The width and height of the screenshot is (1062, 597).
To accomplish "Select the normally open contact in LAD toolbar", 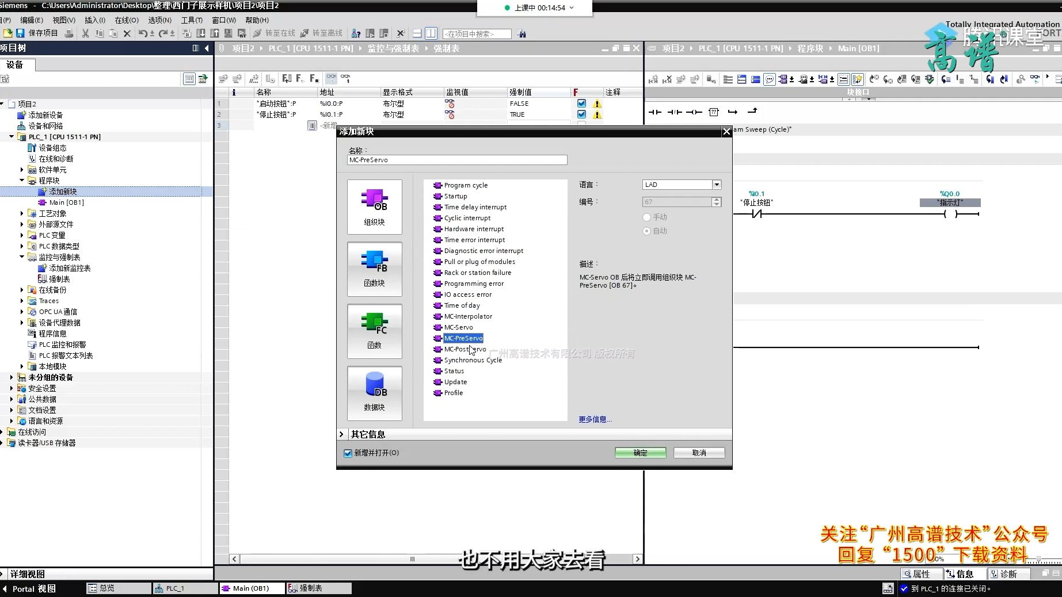I will pyautogui.click(x=656, y=112).
